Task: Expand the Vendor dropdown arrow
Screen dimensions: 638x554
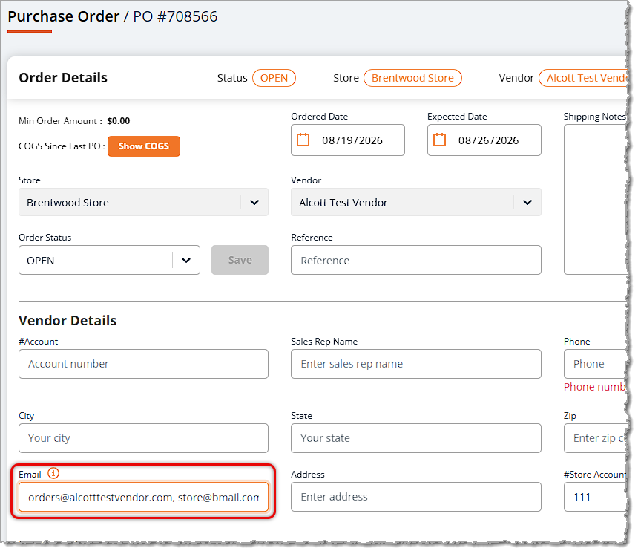Action: (527, 203)
